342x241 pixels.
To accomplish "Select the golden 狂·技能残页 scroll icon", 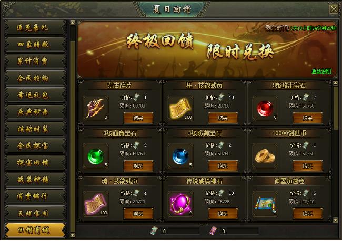I will click(180, 108).
